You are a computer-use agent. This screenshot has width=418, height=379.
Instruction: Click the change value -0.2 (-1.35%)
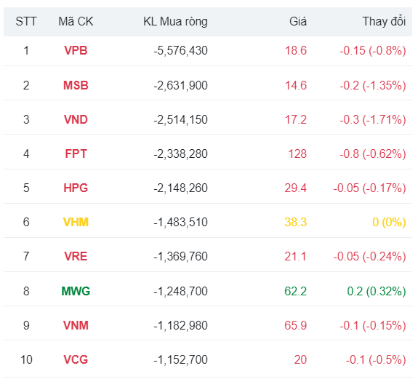coord(373,85)
